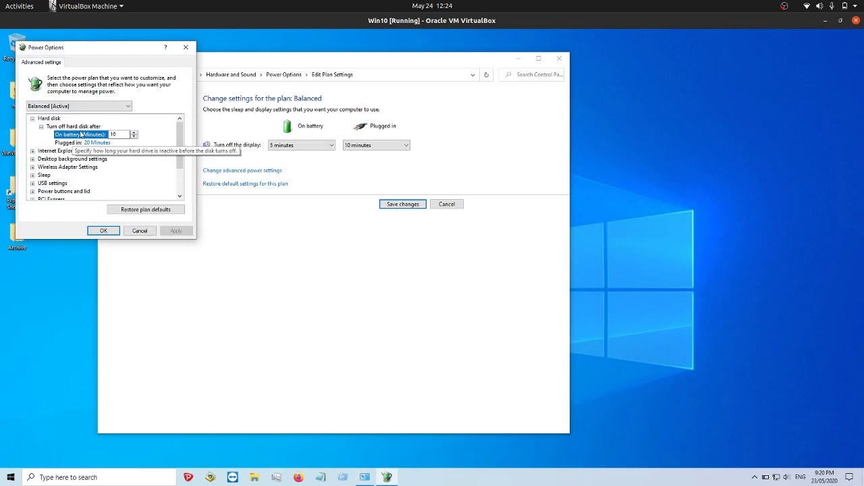
Task: Open the red P app on taskbar
Action: pos(188,477)
